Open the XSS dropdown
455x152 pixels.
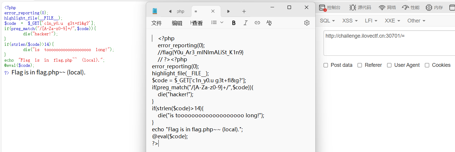(350, 21)
